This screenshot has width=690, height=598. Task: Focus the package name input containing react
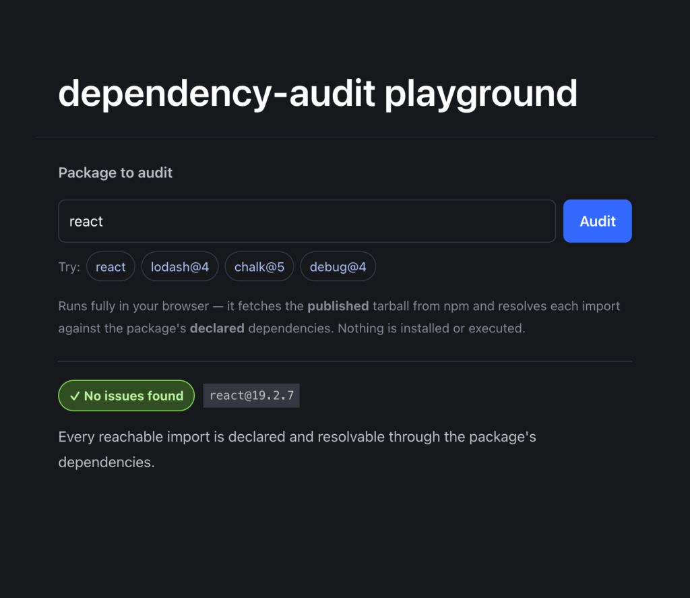[307, 221]
